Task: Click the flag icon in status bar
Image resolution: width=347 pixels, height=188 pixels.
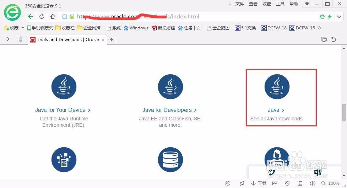Action: [x=275, y=183]
